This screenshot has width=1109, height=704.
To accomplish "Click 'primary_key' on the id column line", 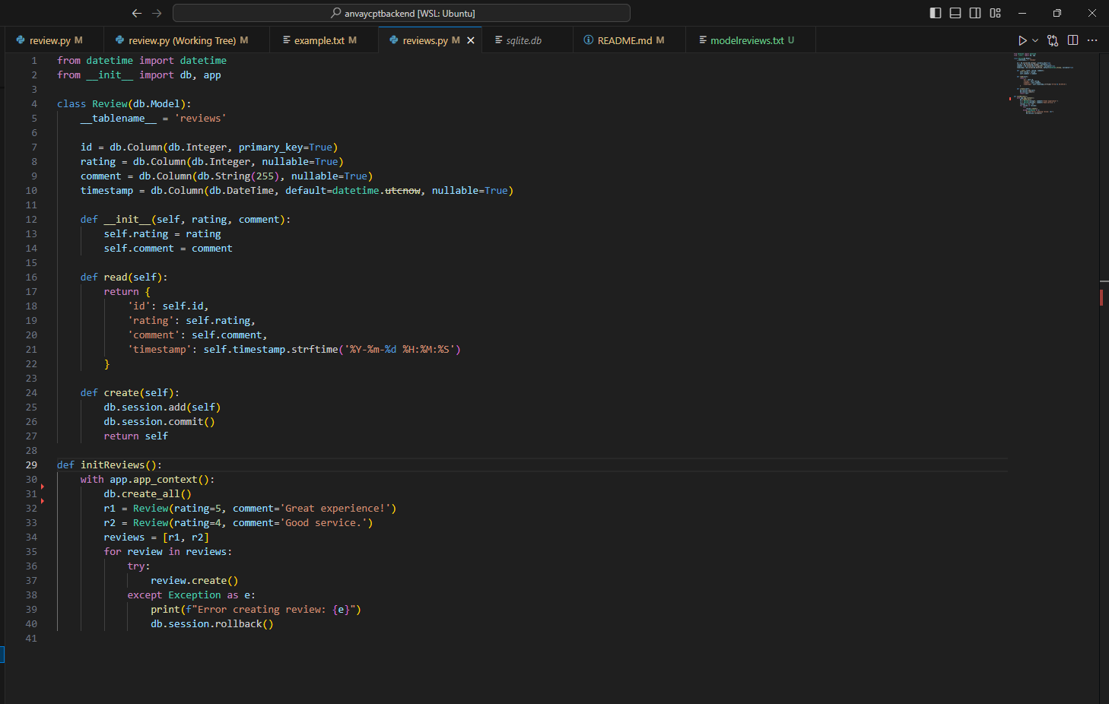I will [x=271, y=147].
